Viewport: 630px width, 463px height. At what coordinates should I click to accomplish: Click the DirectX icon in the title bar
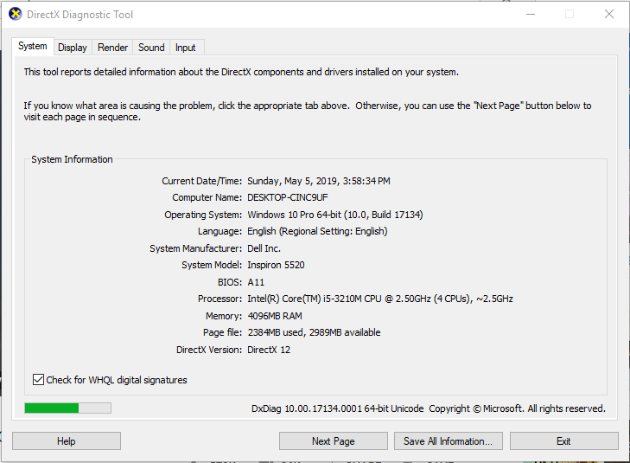[16, 15]
